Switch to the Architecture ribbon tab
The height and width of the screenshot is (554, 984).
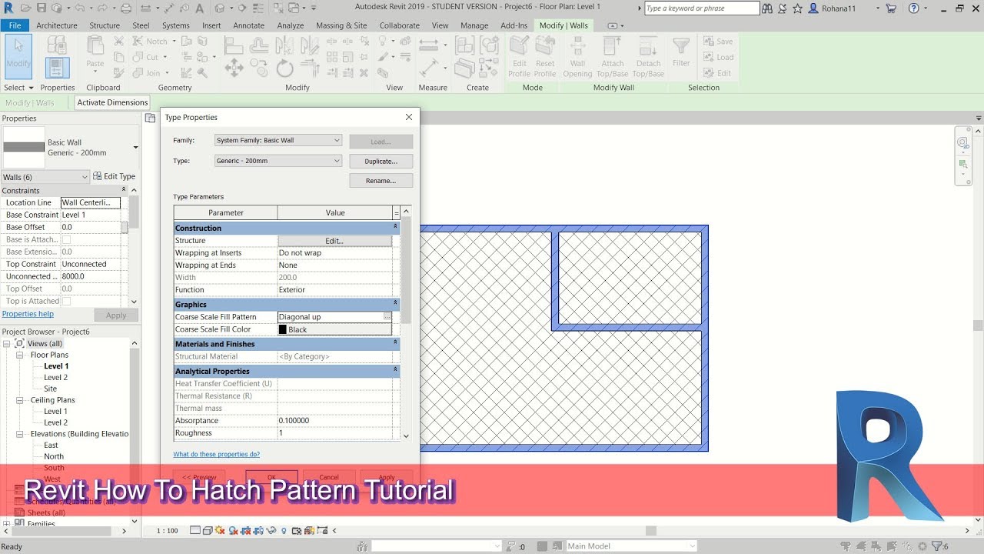point(57,25)
